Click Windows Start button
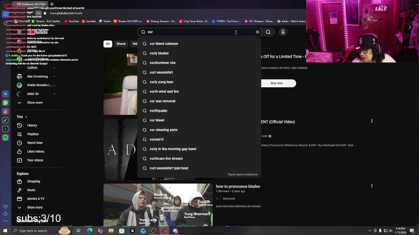419x235 pixels. click(5, 231)
